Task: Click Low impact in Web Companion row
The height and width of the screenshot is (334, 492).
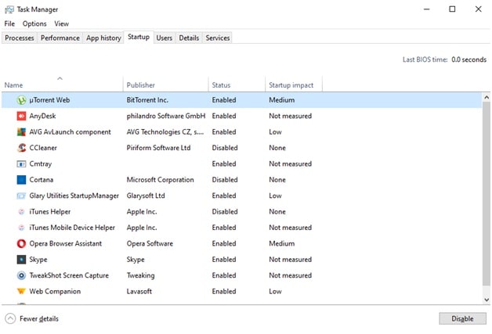Action: click(x=275, y=292)
